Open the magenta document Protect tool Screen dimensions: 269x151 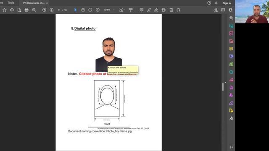coord(231,88)
